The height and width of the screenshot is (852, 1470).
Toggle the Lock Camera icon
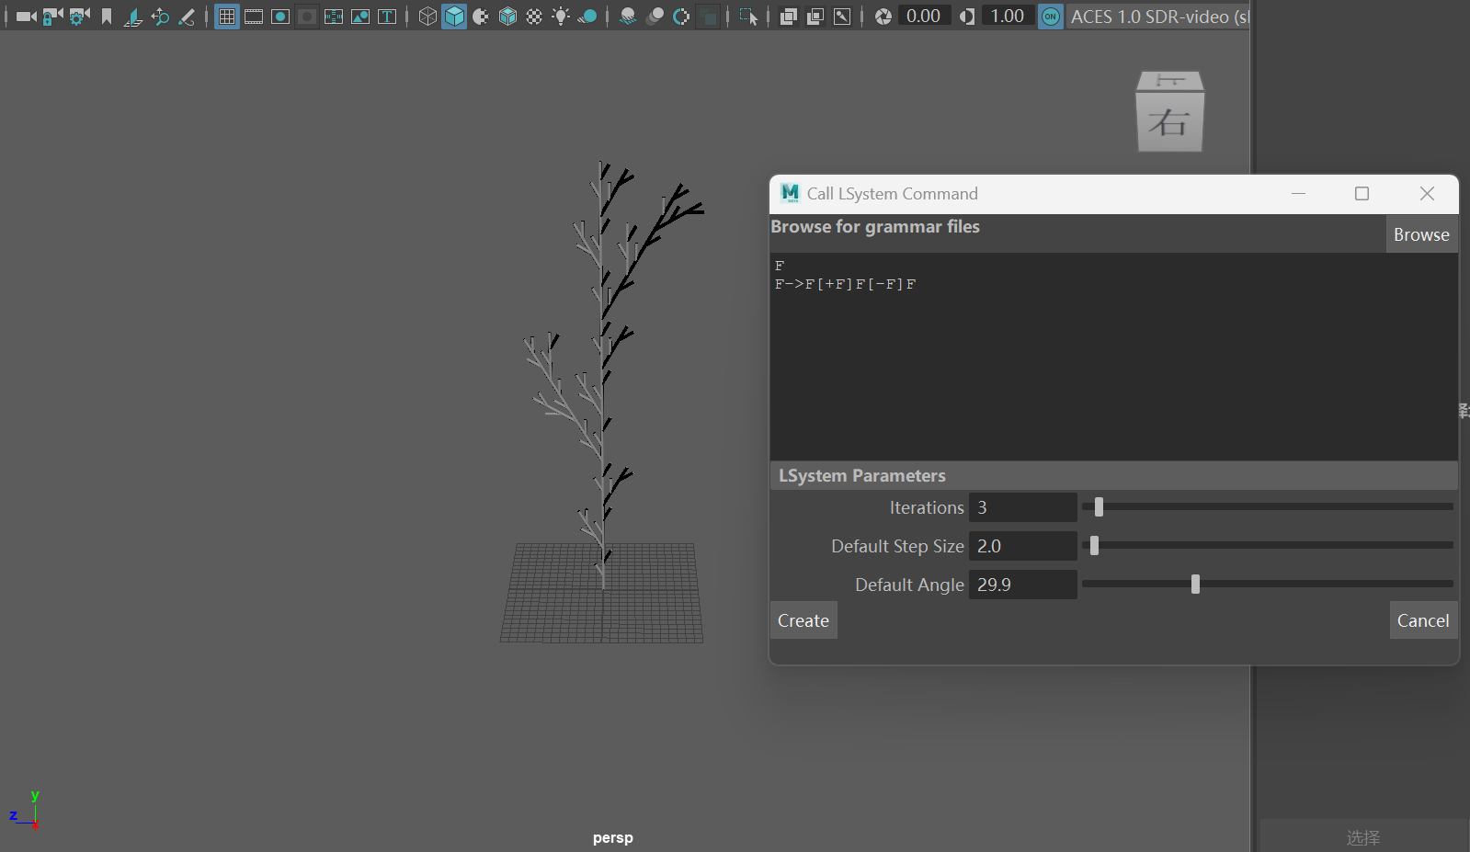point(52,17)
